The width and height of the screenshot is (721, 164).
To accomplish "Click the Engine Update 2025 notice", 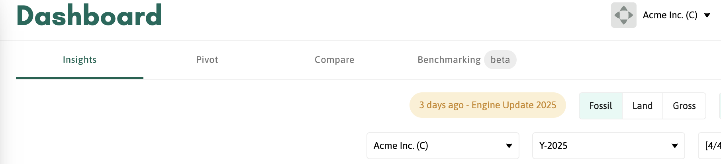I will click(488, 105).
